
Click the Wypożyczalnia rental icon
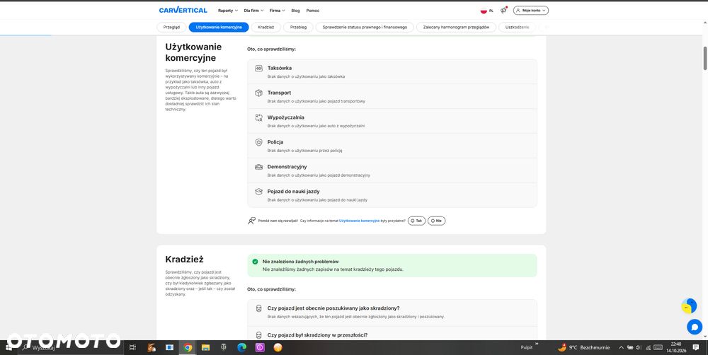click(x=258, y=117)
